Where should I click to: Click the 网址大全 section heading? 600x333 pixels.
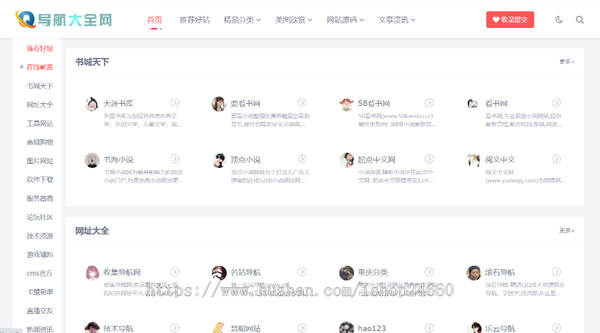(92, 231)
